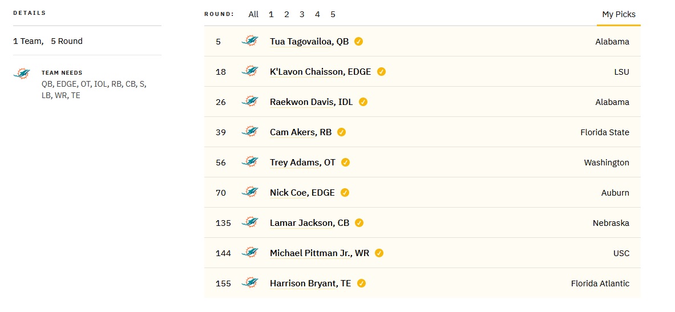The image size is (675, 312).
Task: Click Dolphins logo beside Tua Tagovailoa pick
Action: [250, 41]
